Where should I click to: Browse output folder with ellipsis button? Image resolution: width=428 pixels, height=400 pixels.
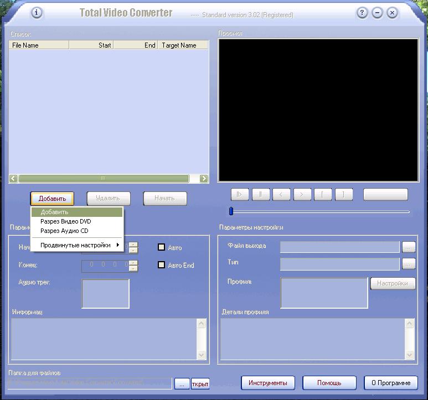pos(182,383)
